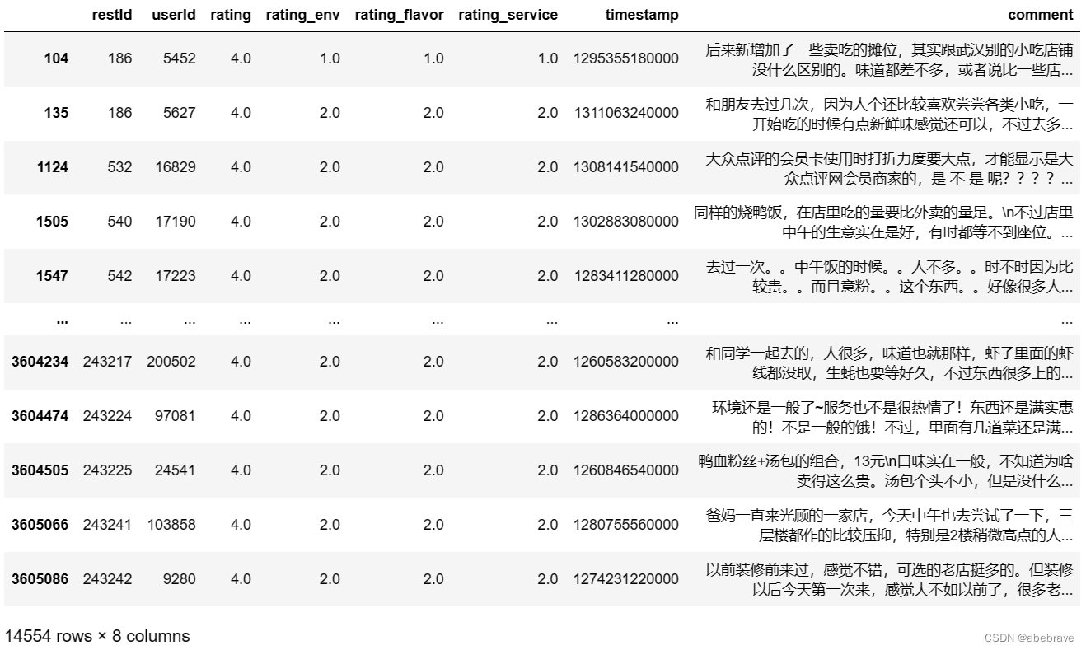Select userId value 24541
The image size is (1086, 650).
click(x=176, y=470)
